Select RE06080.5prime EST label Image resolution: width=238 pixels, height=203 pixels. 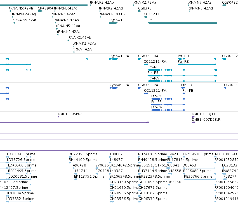point(197,171)
